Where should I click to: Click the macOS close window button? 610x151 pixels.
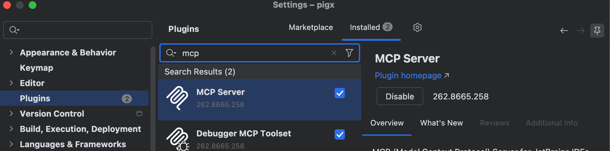click(7, 5)
